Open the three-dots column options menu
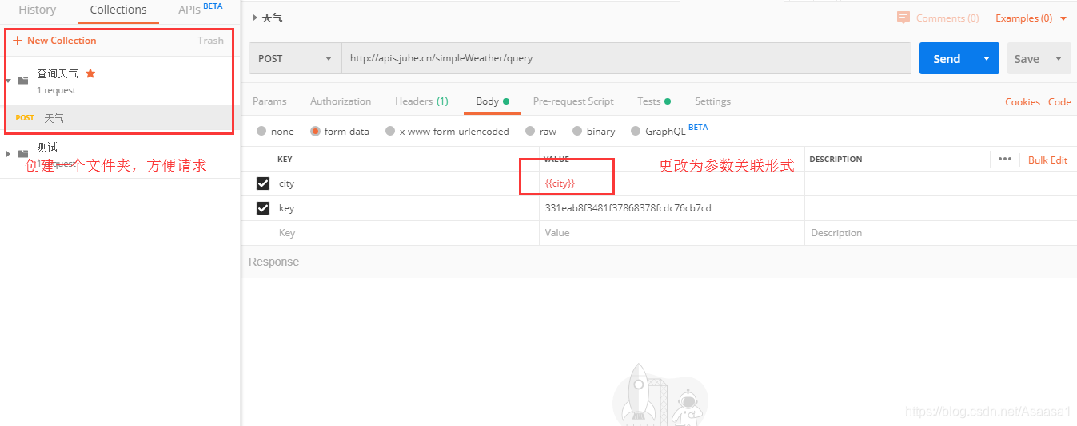1077x426 pixels. [1005, 159]
